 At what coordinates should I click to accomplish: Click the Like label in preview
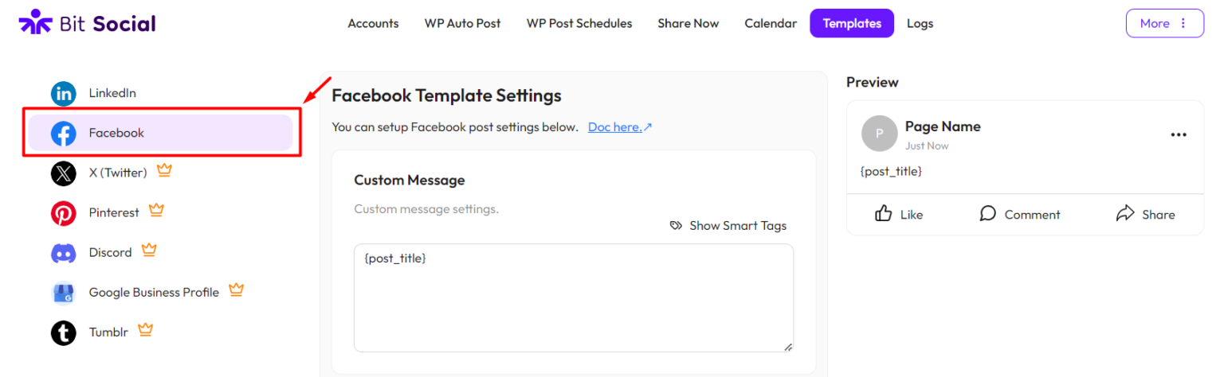(x=912, y=215)
